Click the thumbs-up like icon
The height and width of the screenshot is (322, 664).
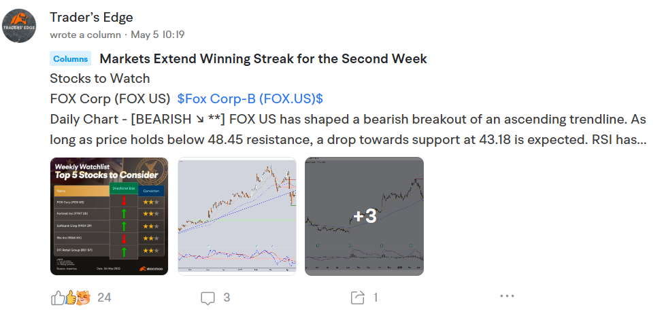[56, 298]
